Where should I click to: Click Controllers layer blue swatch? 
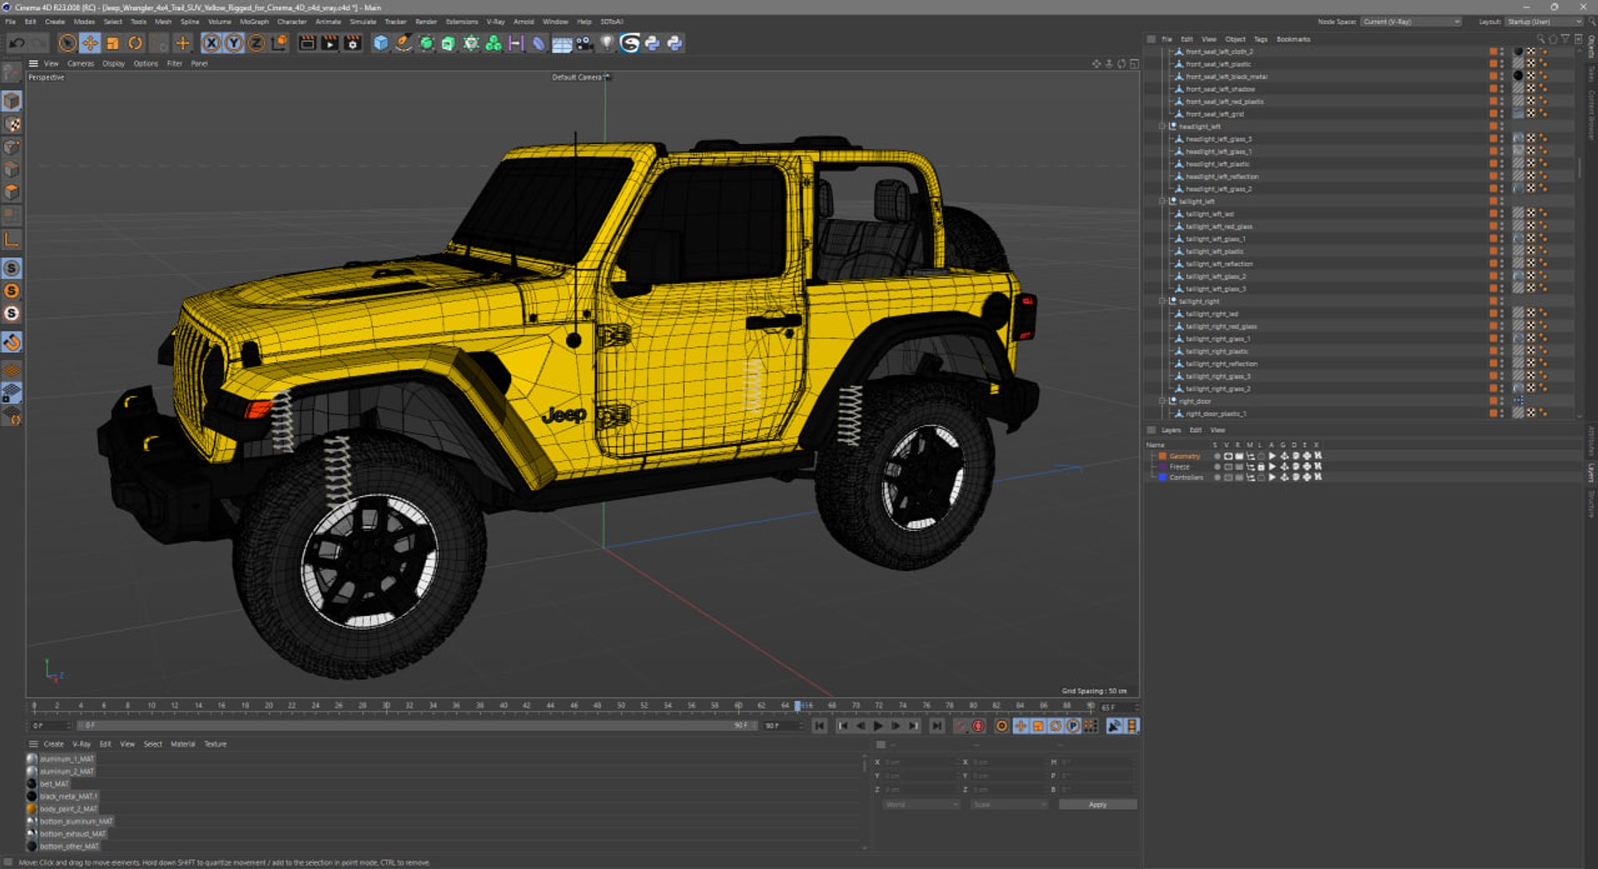point(1163,478)
